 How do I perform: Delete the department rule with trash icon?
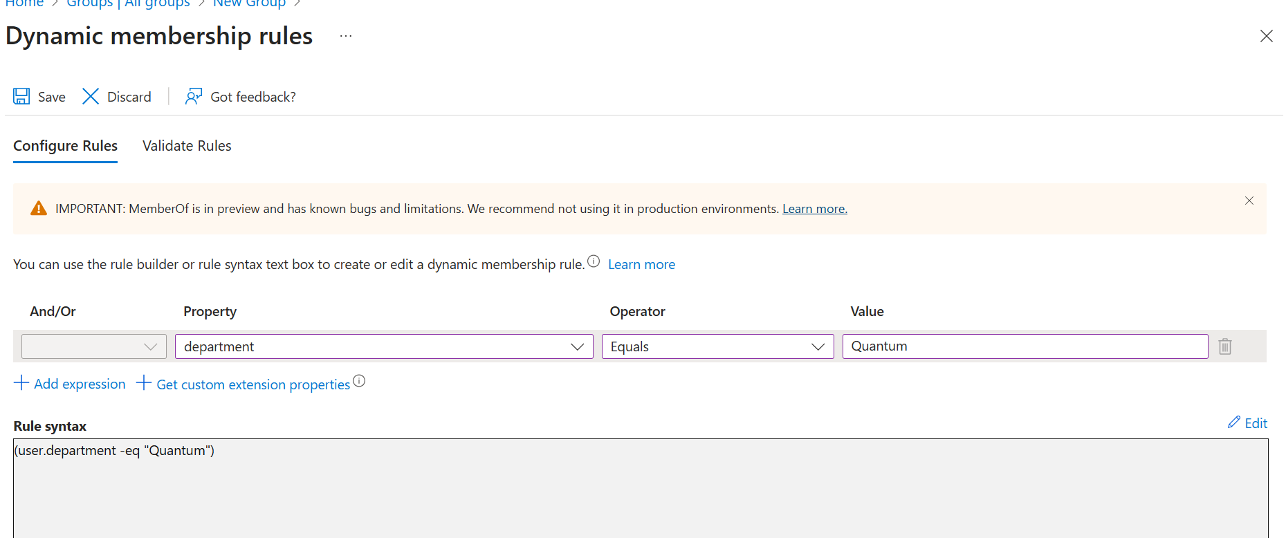pos(1224,346)
